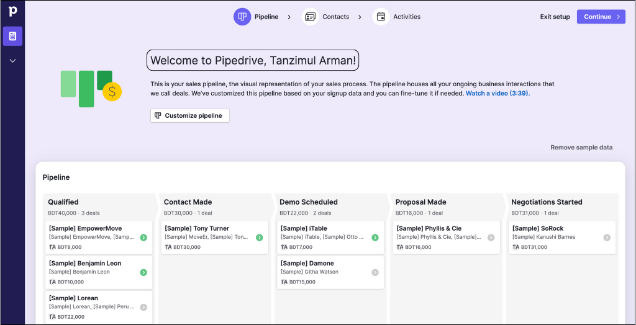Click the Pipedrive logo icon

(12, 11)
